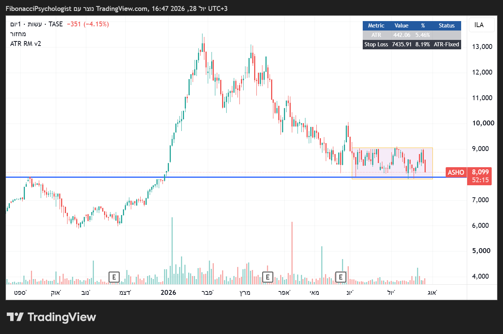Click the 4,000 price axis label
This screenshot has height=334, width=503.
point(480,276)
